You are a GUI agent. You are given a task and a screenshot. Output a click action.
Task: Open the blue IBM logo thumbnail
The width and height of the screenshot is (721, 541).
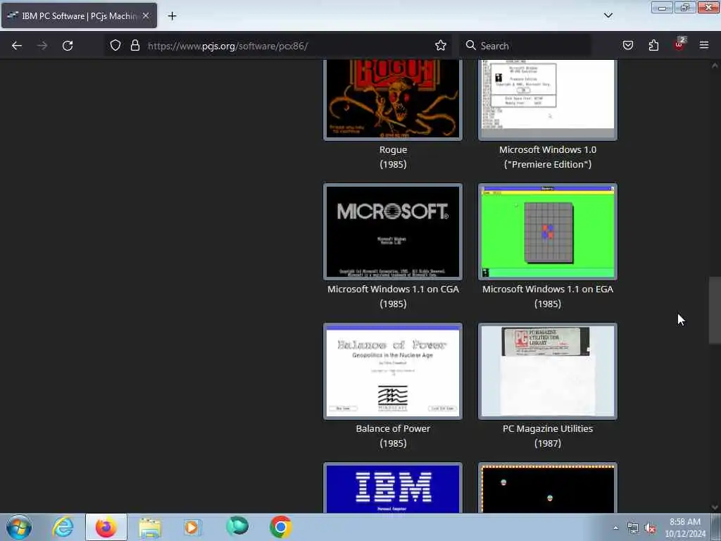393,487
